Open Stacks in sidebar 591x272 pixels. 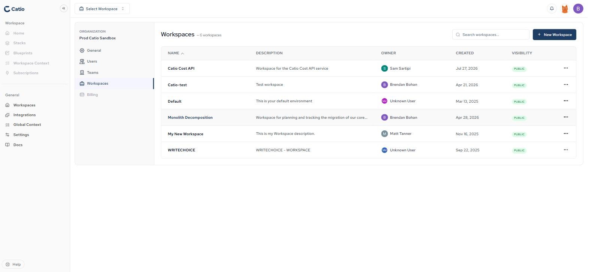tap(19, 43)
